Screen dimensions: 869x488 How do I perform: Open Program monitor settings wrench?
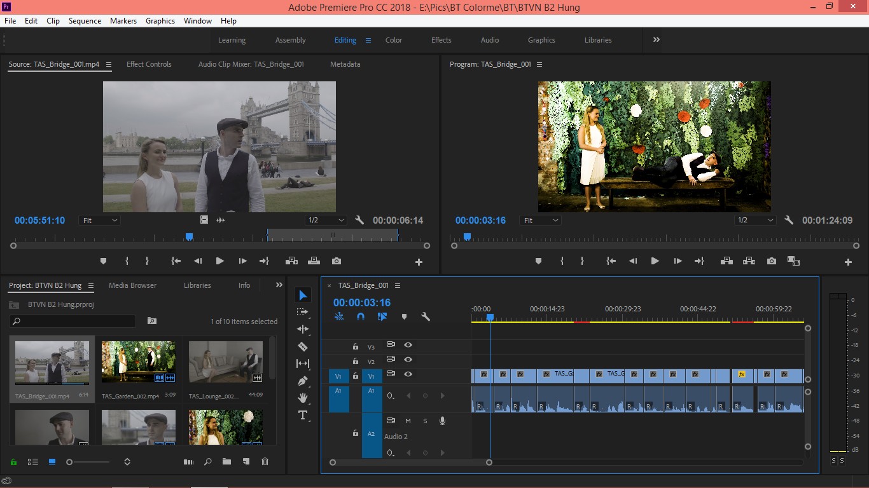(789, 220)
